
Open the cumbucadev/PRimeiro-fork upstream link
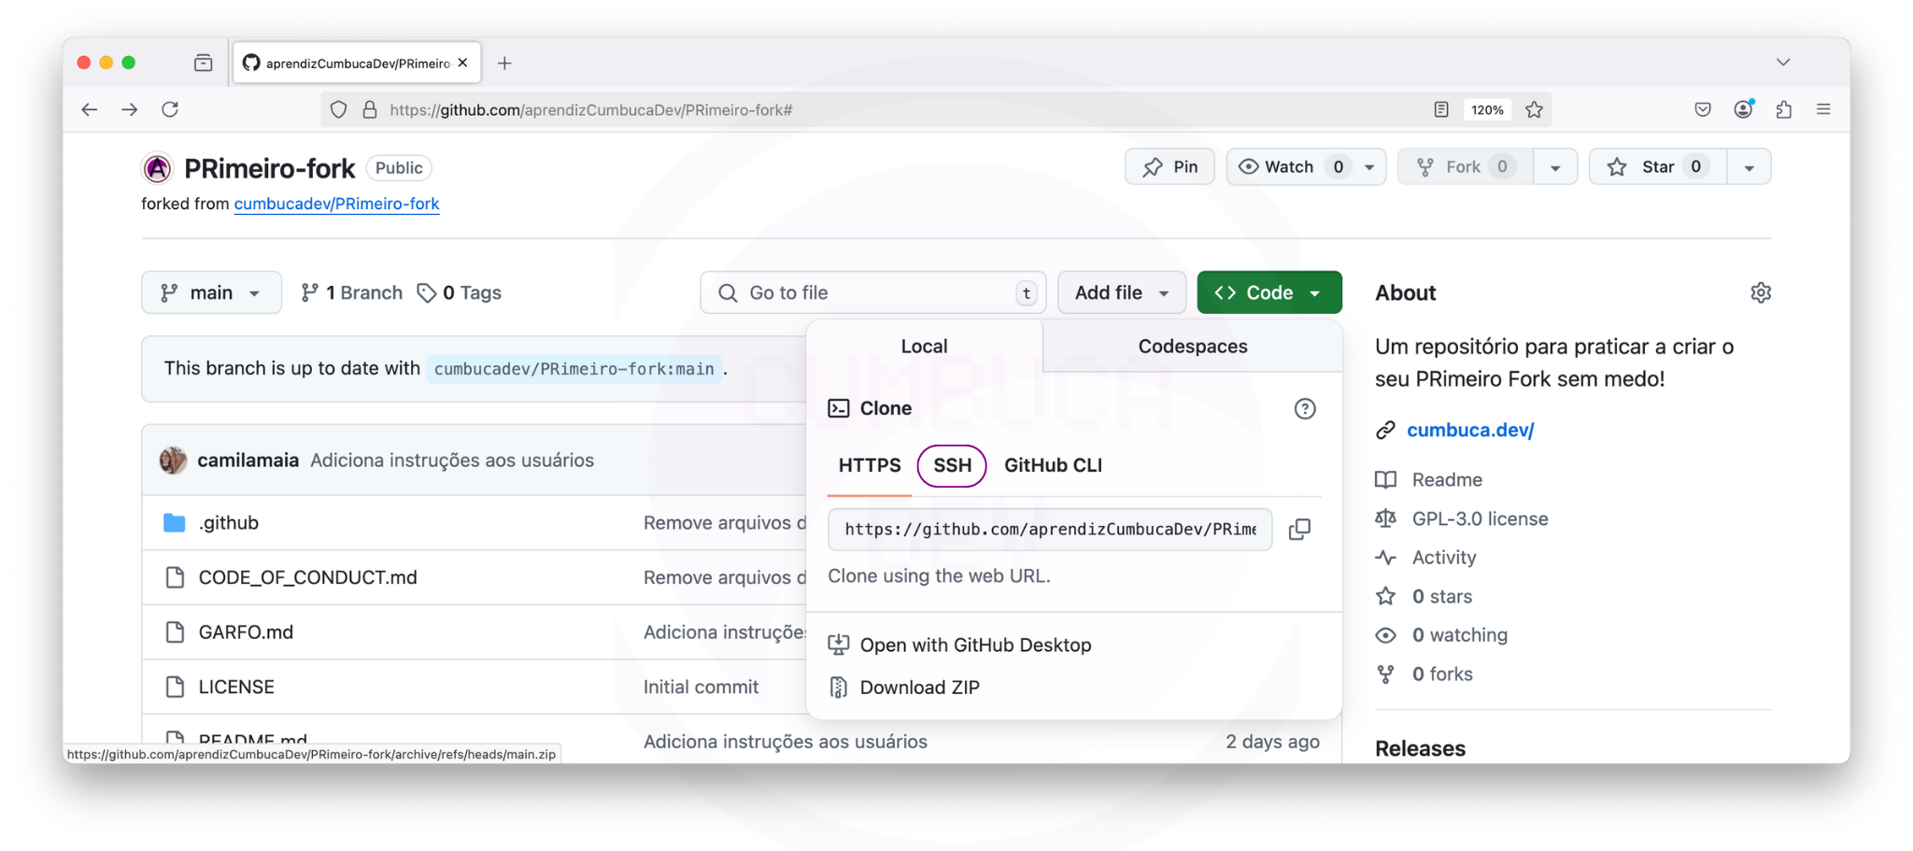336,204
